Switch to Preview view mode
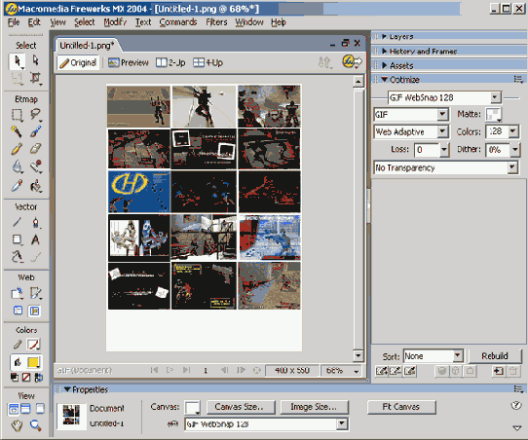The width and height of the screenshot is (528, 440). click(x=129, y=62)
